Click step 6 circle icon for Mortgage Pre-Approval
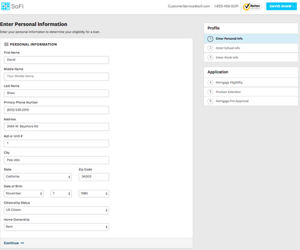This screenshot has height=250, width=300. [211, 101]
